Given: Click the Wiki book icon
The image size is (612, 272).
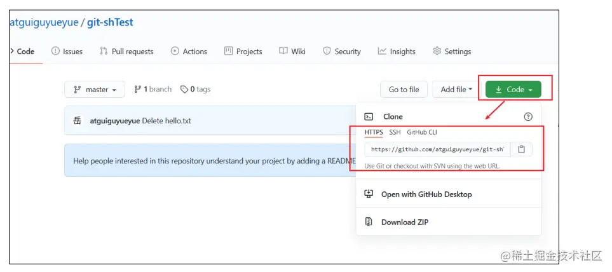Looking at the screenshot, I should click(283, 51).
